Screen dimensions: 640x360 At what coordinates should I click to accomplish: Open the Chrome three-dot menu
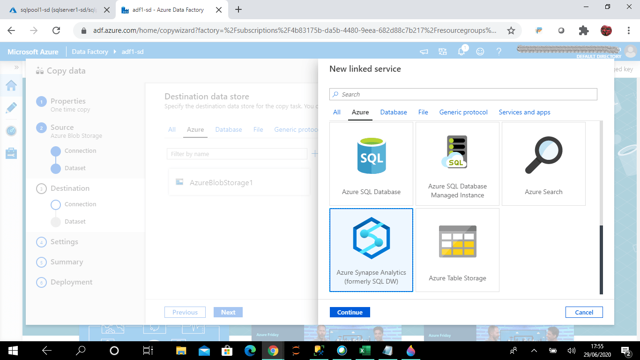(629, 30)
